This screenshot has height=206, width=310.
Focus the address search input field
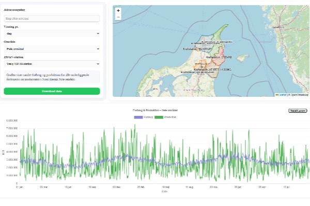point(52,19)
